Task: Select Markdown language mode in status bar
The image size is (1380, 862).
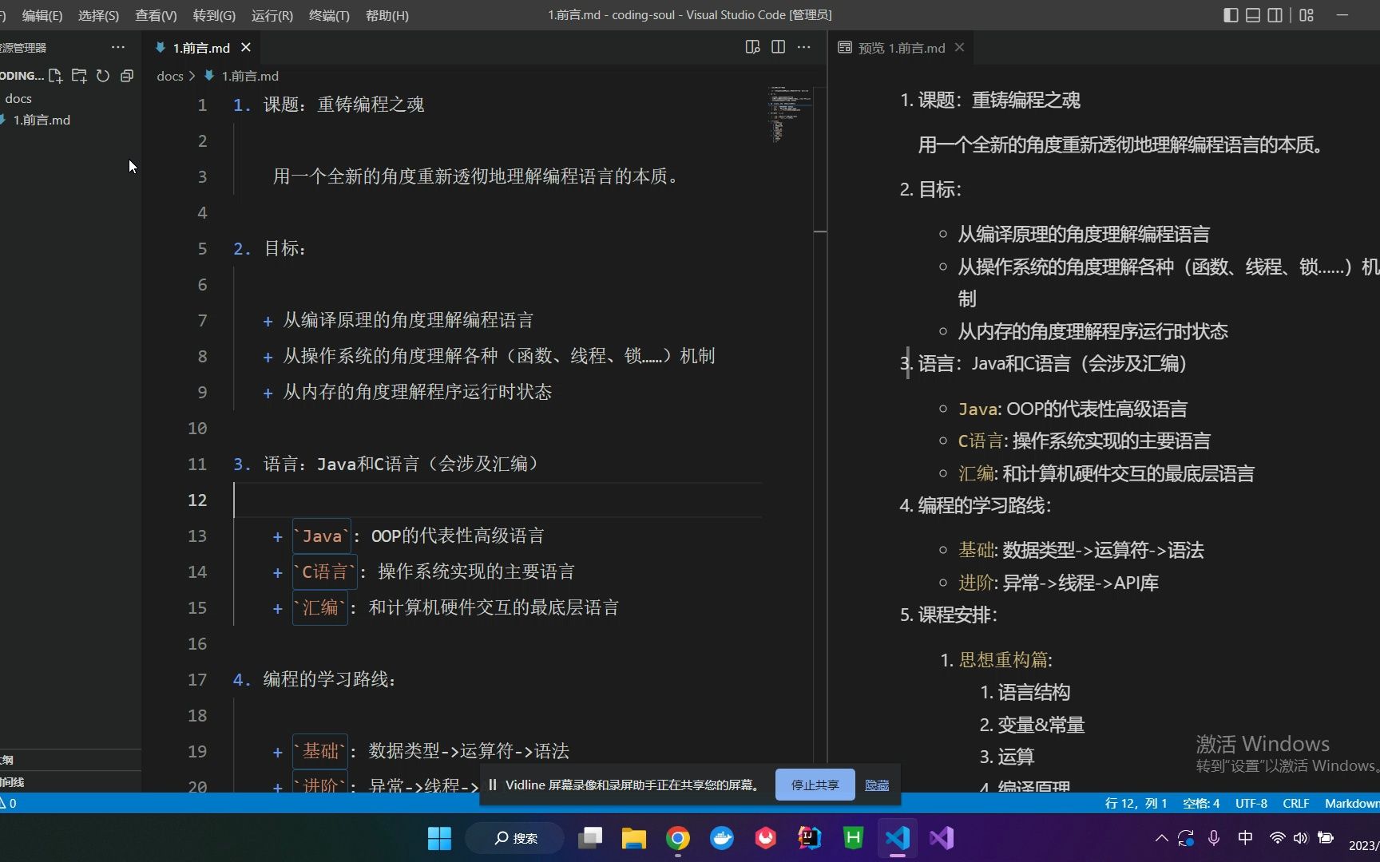Action: 1351,804
